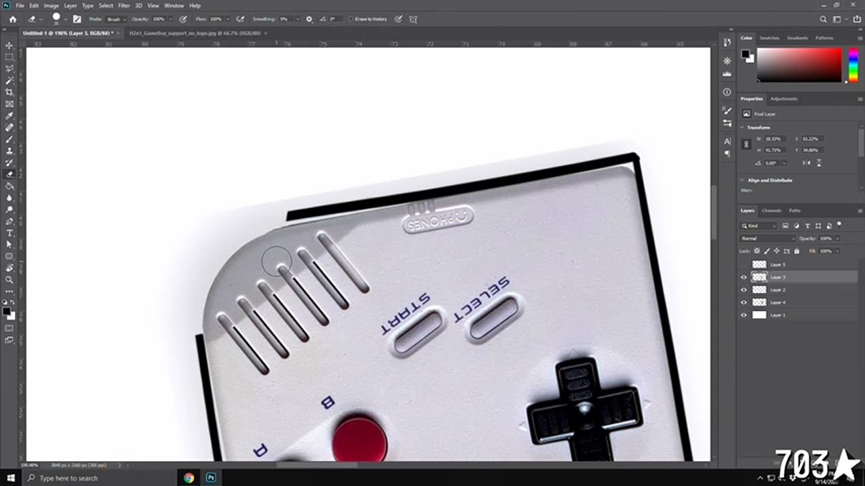
Task: Open the layer filter Kind dropdown
Action: click(759, 225)
